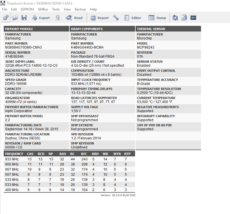This screenshot has height=214, width=230.
Task: Open the Help menu
Action: pyautogui.click(x=93, y=9)
